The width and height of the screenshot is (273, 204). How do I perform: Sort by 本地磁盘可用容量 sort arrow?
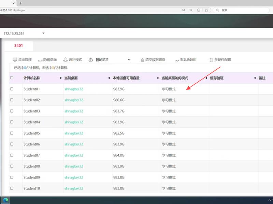pos(158,78)
